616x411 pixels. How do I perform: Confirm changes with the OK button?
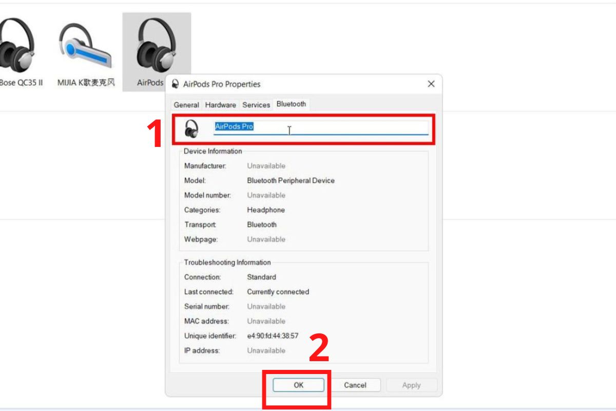299,385
